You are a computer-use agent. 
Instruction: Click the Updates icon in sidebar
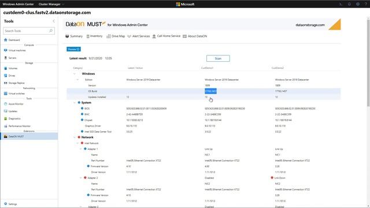click(6, 111)
